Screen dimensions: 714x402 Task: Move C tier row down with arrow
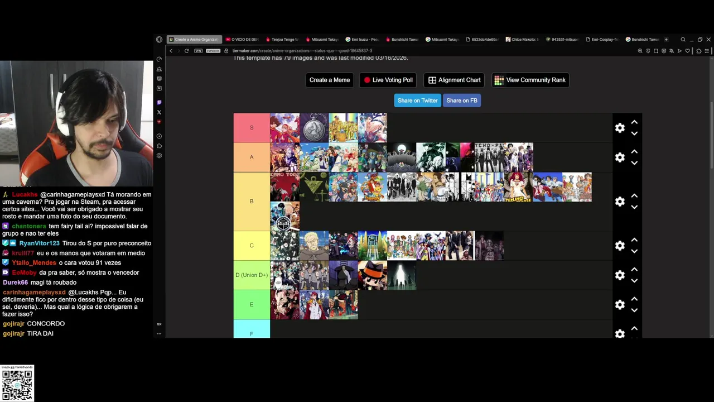coord(634,251)
